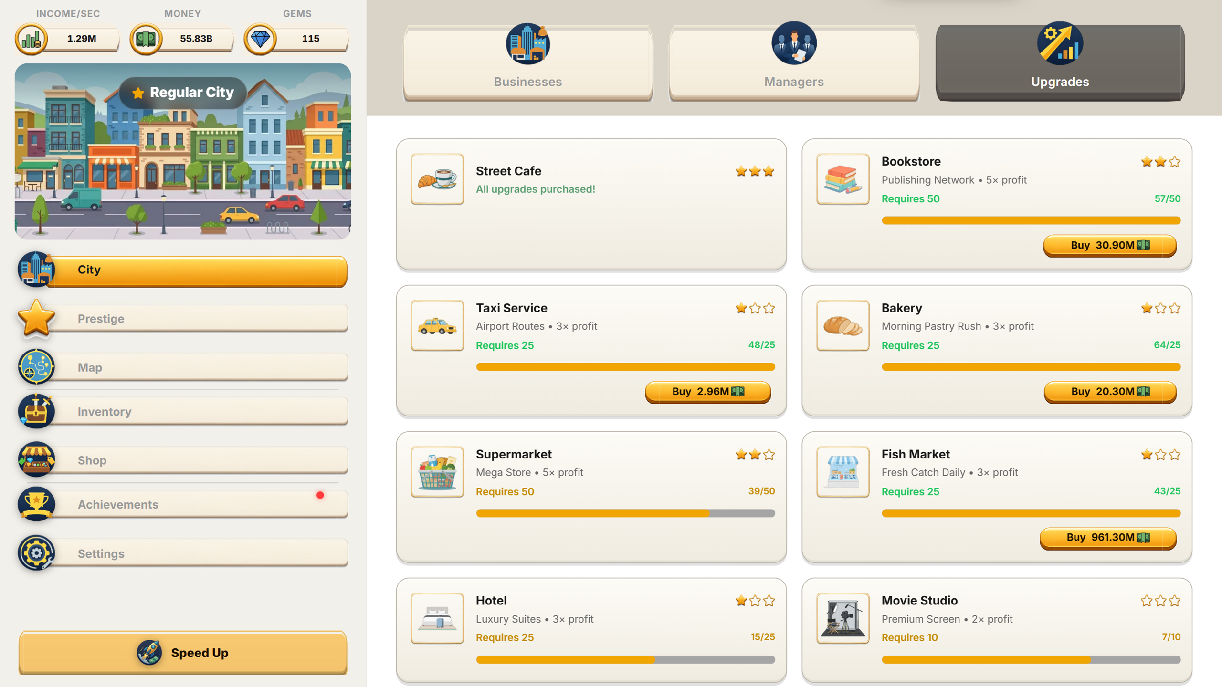The width and height of the screenshot is (1222, 687).
Task: Select the Upgrades tab
Action: [1060, 62]
